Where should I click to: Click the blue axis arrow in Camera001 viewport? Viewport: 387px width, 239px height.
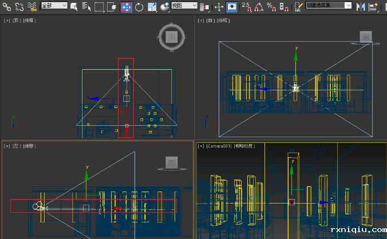324,202
